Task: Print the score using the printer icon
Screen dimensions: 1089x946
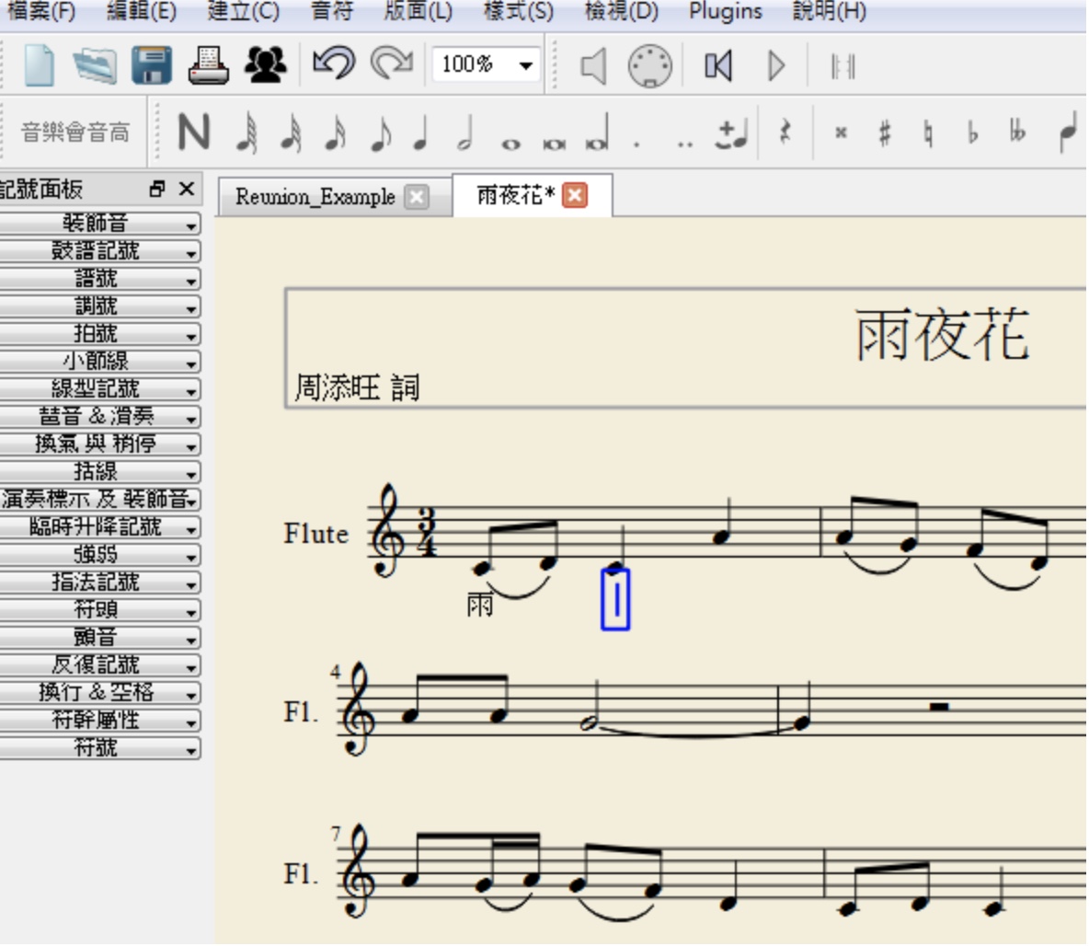Action: coord(209,65)
